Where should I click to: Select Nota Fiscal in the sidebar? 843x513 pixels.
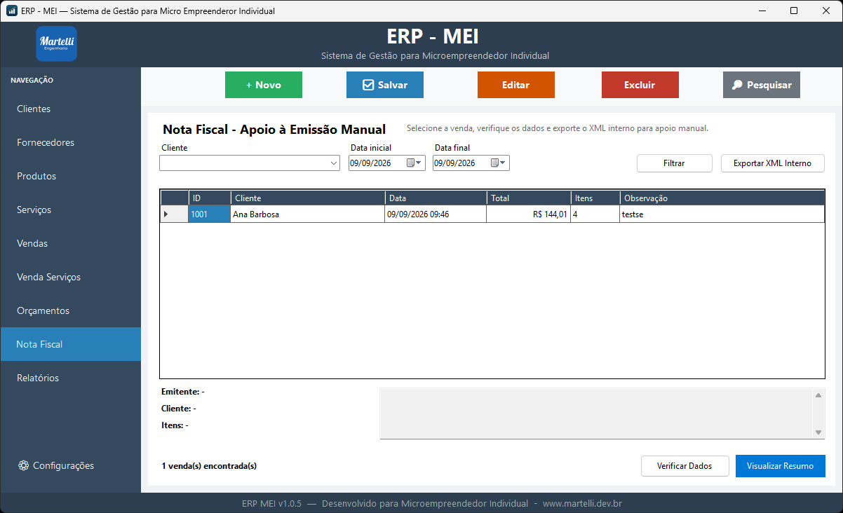pyautogui.click(x=70, y=344)
